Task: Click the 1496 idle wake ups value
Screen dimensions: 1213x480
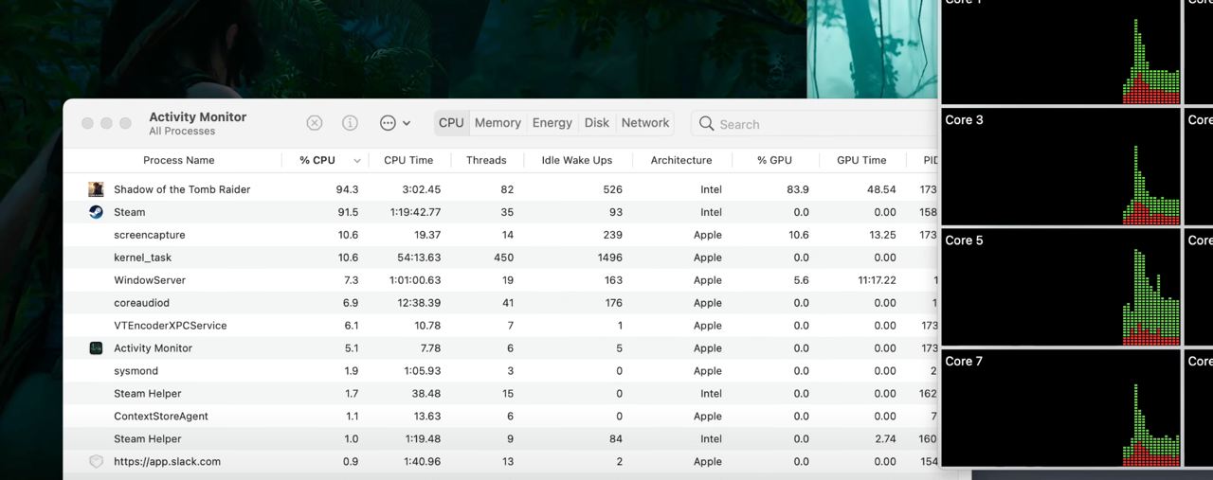Action: (610, 258)
